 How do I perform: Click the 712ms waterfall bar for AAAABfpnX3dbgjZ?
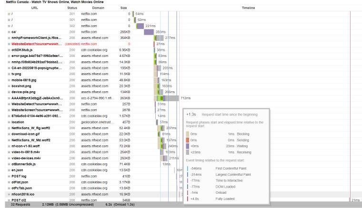pos(166,98)
